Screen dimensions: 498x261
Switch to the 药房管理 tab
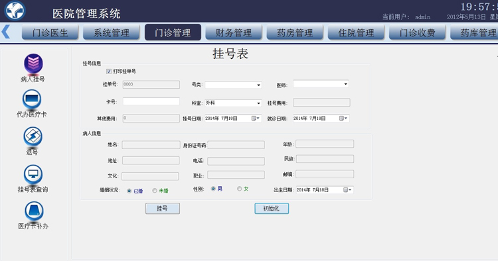(295, 32)
